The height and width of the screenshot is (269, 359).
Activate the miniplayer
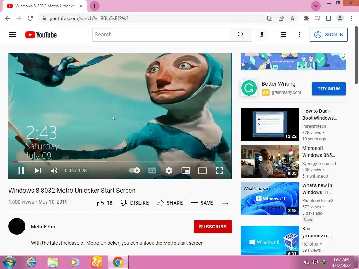point(186,171)
